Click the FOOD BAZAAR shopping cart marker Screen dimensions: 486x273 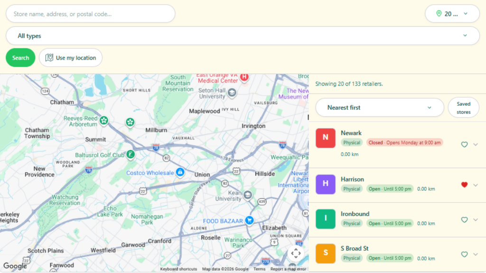click(249, 220)
